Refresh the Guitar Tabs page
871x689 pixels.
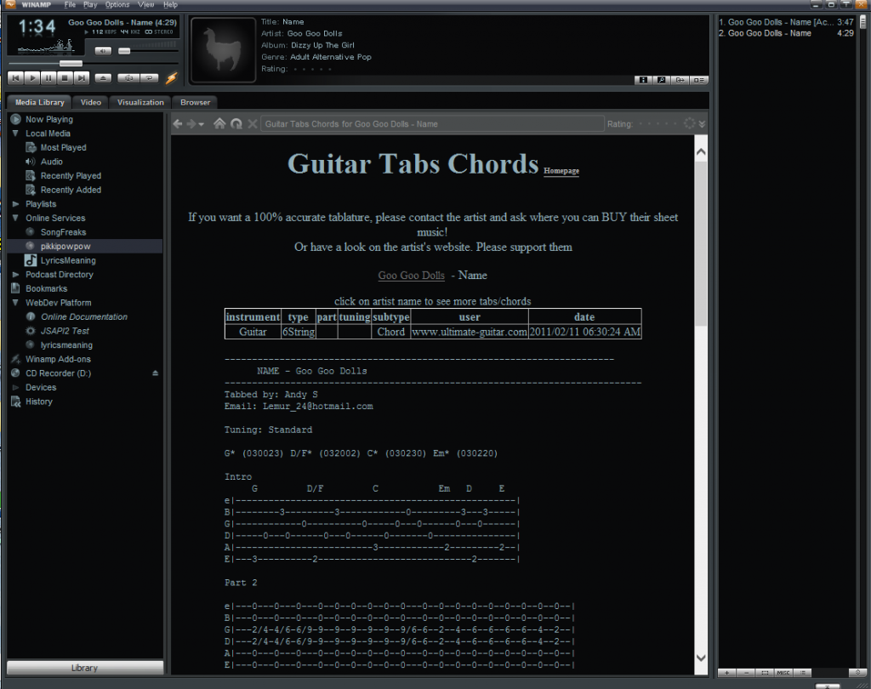(x=236, y=124)
